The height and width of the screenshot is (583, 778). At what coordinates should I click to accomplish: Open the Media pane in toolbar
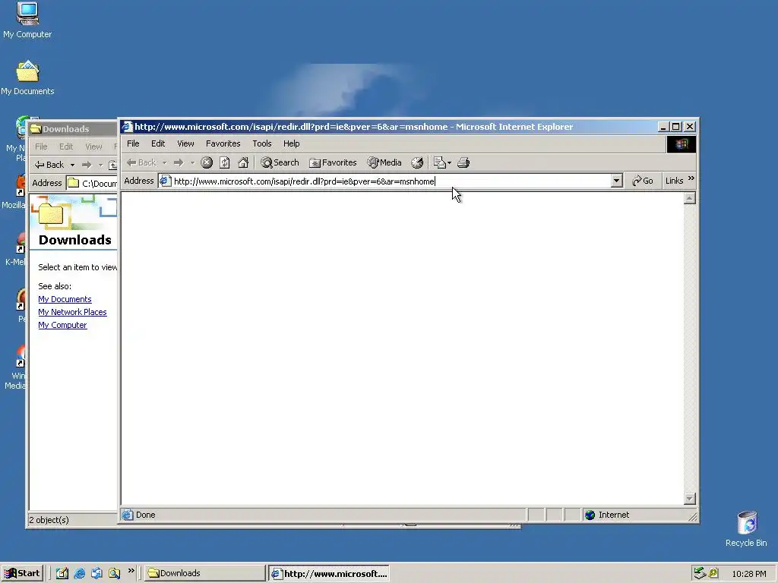tap(384, 162)
